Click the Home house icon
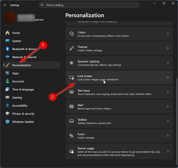The image size is (178, 168). (7, 33)
